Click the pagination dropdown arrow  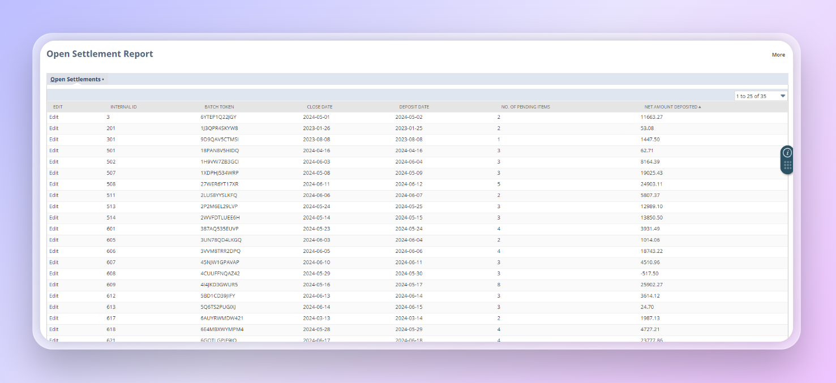[x=783, y=96]
